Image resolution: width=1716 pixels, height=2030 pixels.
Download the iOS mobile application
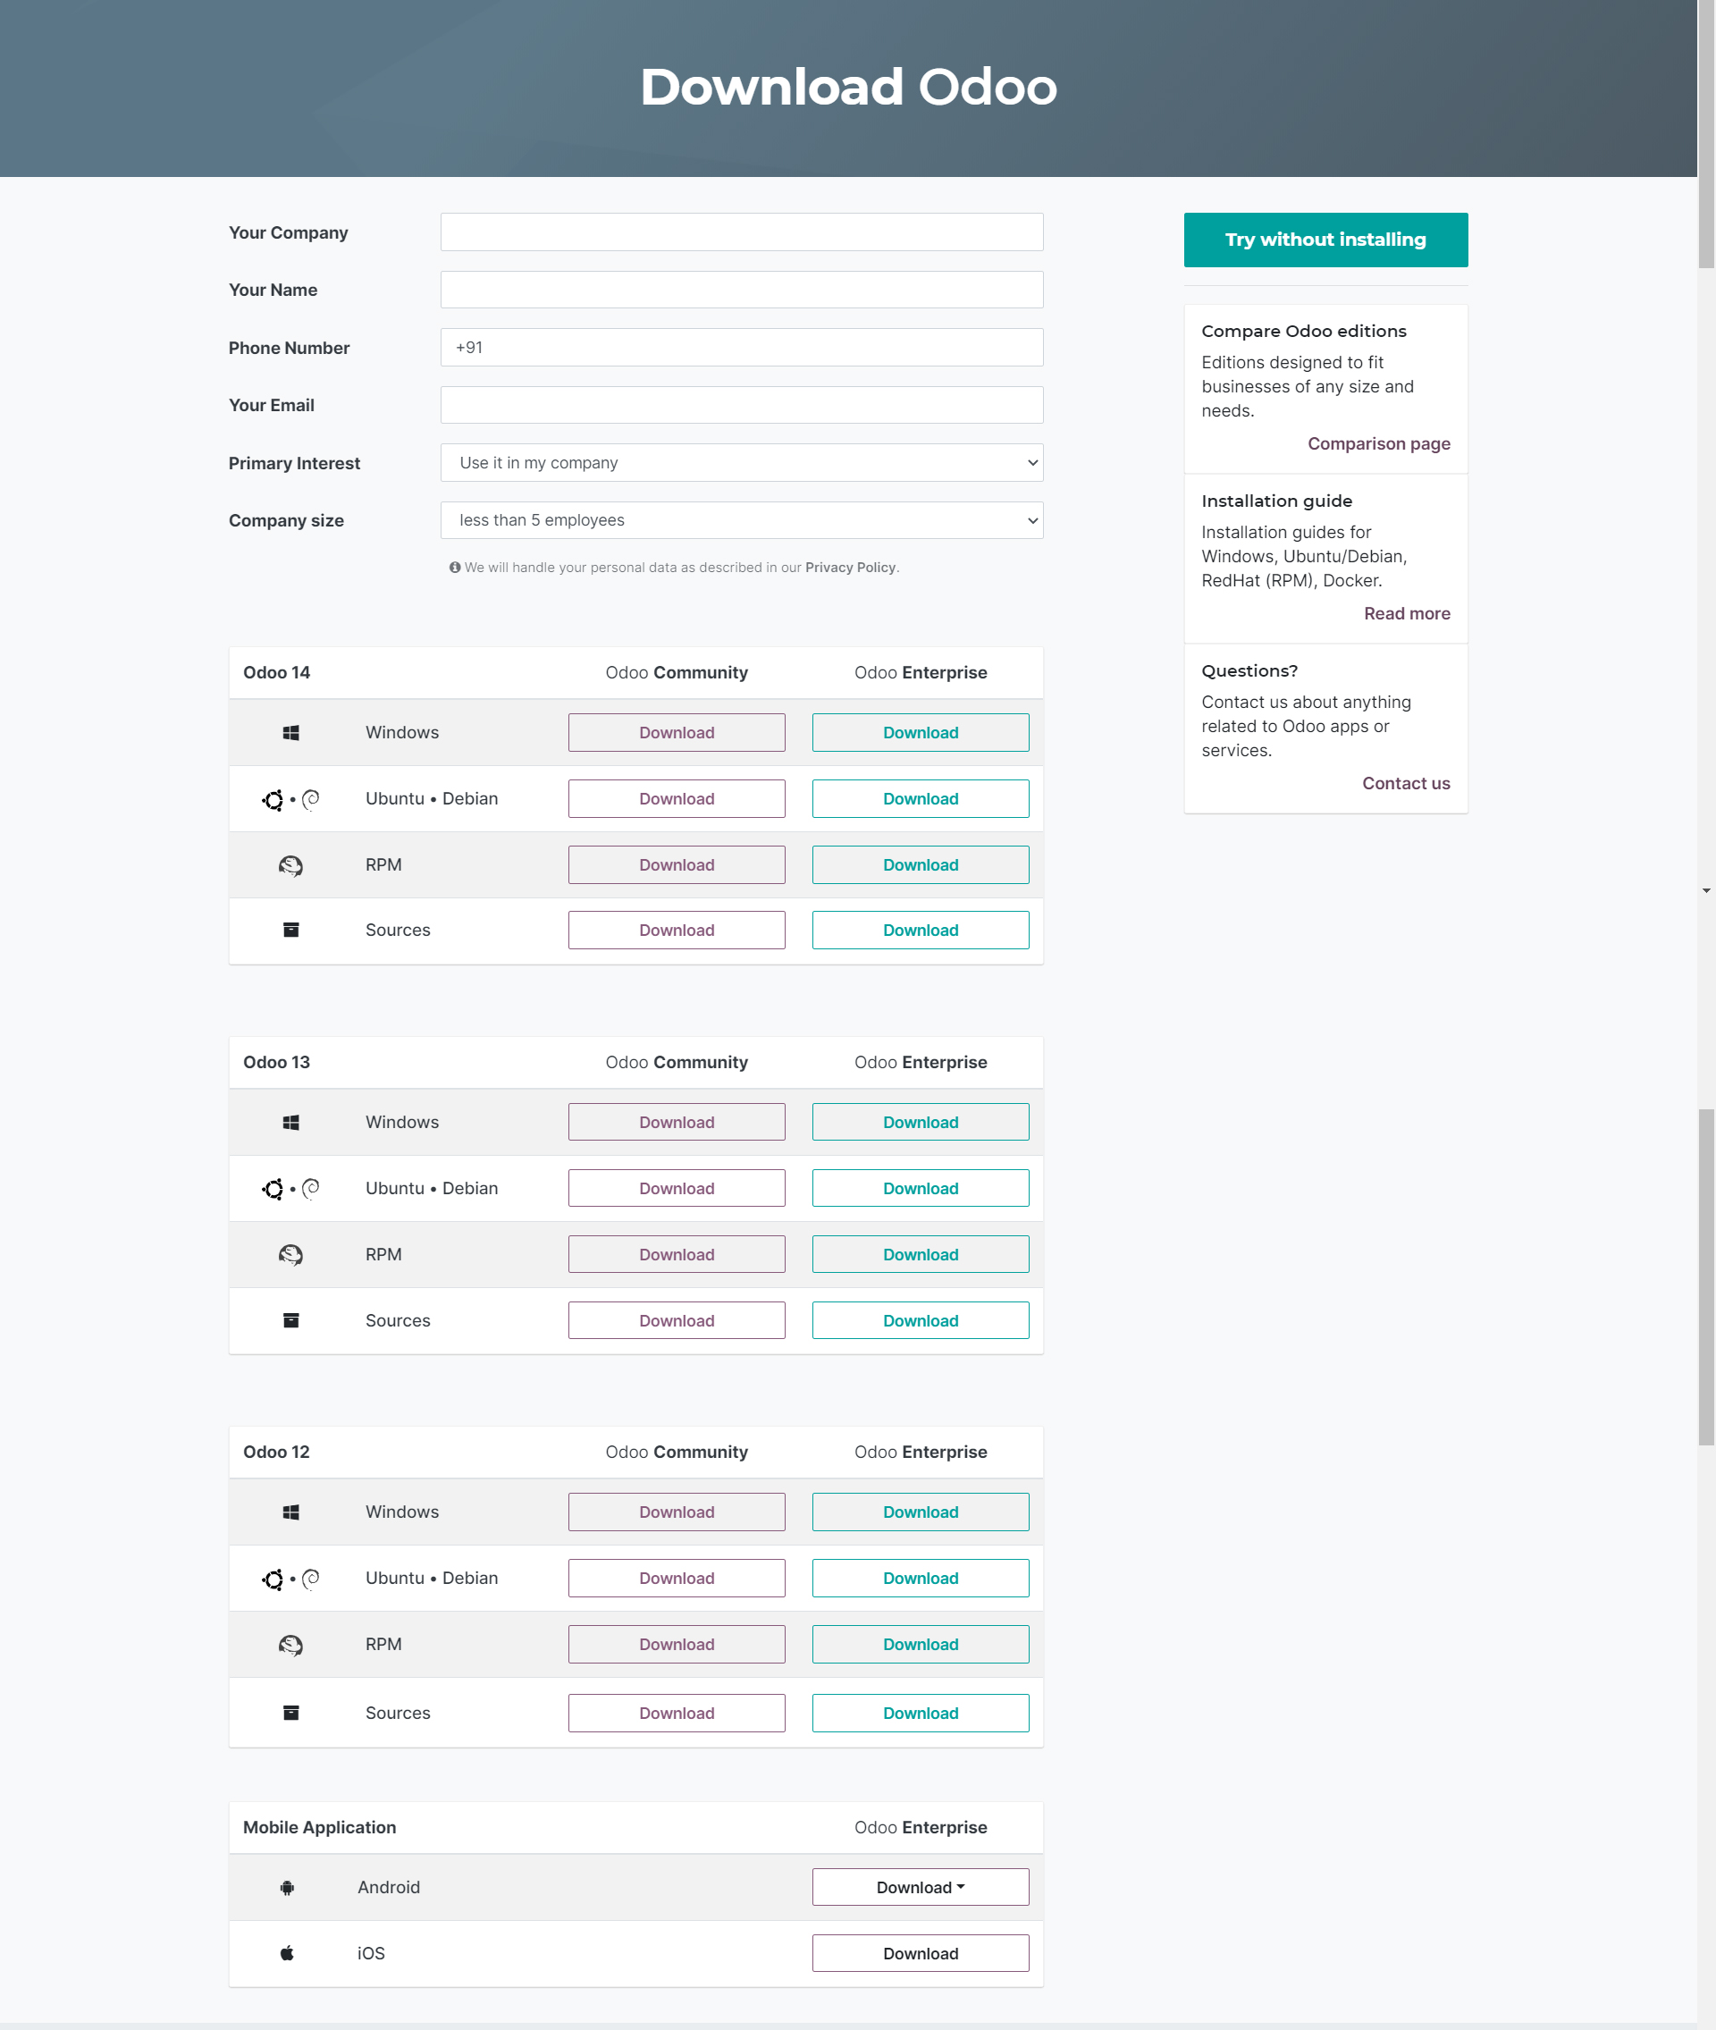click(x=921, y=1953)
